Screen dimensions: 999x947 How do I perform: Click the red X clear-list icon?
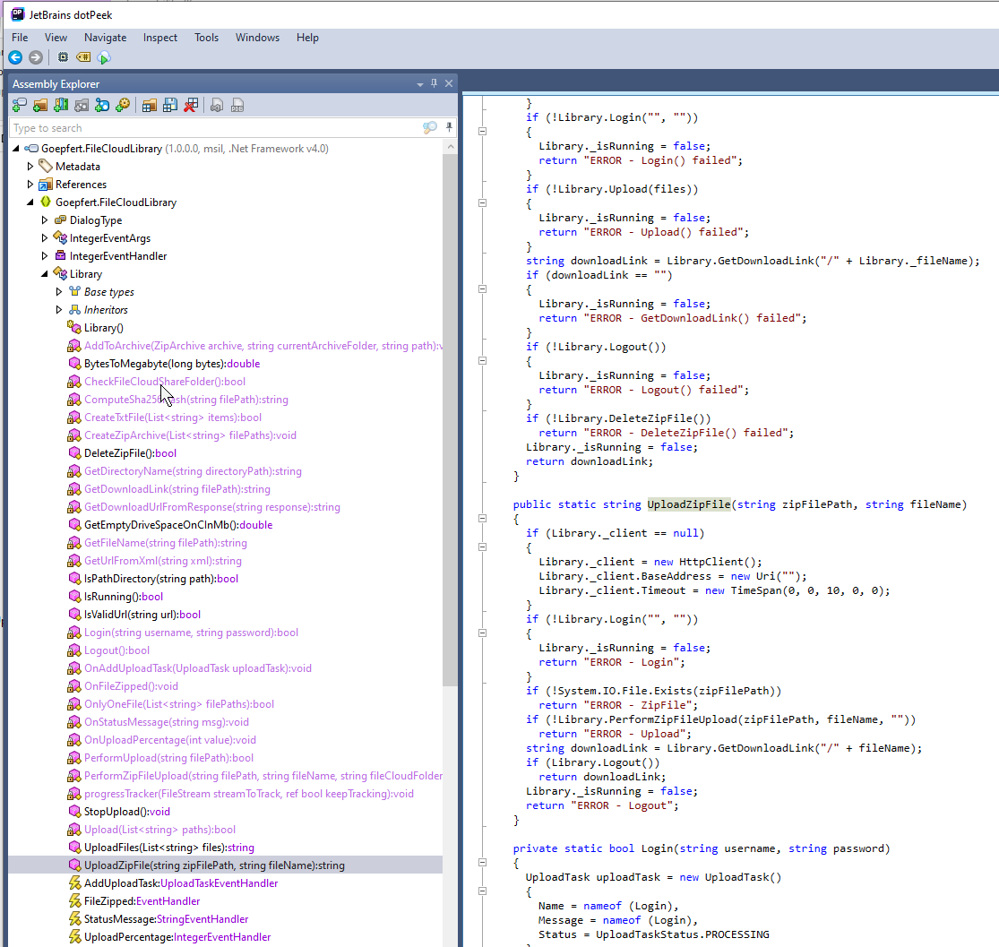[x=191, y=105]
